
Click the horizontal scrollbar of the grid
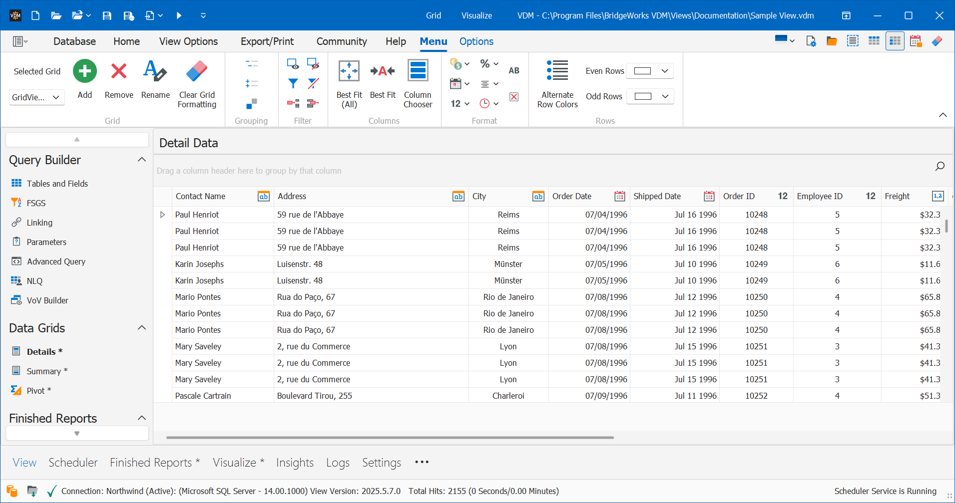coord(390,438)
